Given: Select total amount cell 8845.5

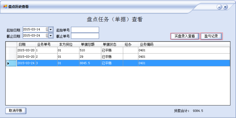Looking at the screenshot, I should (90, 63).
